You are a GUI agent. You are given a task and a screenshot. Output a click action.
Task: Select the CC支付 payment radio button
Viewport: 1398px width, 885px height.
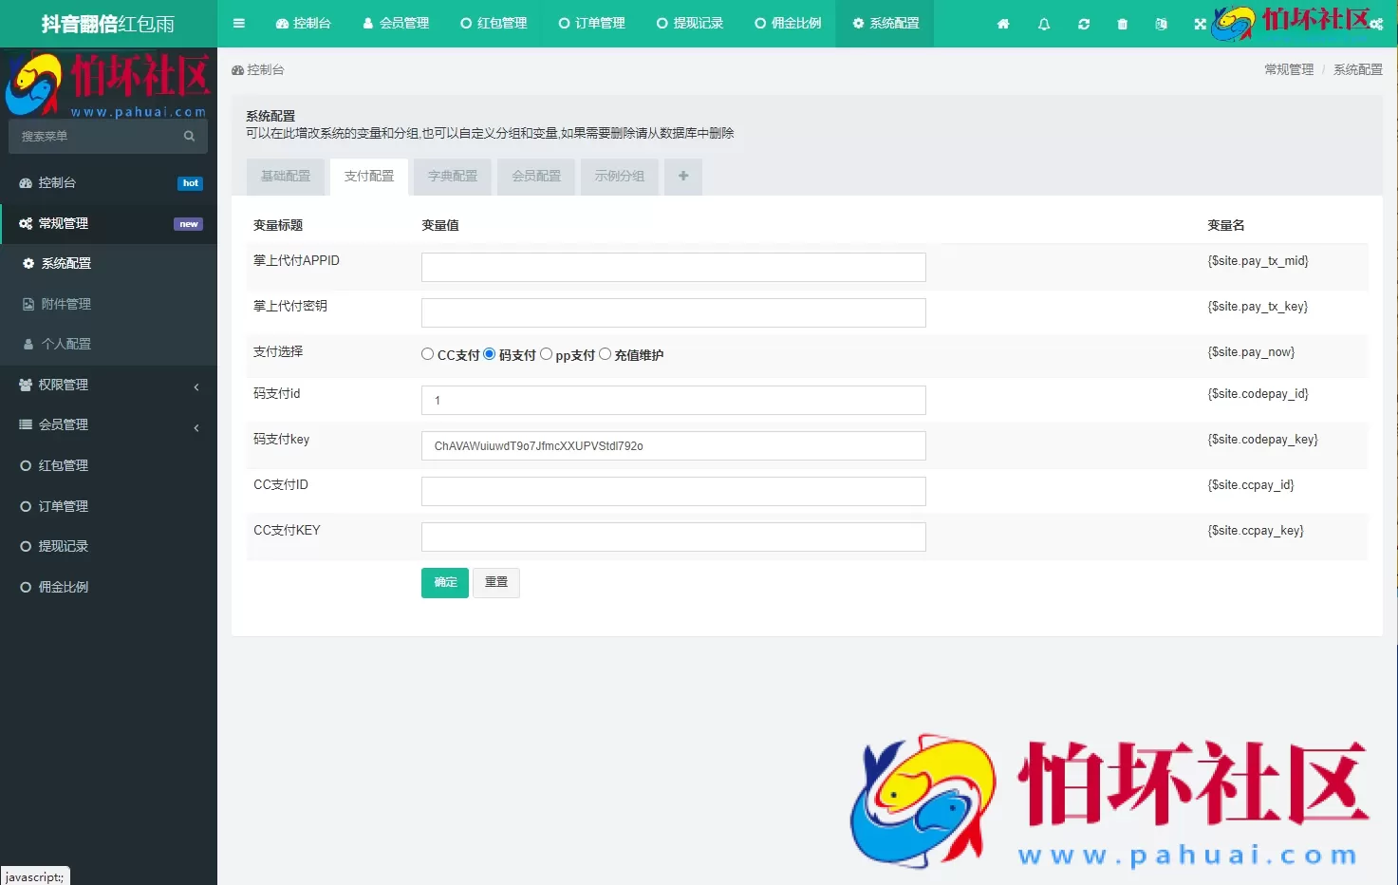pos(427,353)
